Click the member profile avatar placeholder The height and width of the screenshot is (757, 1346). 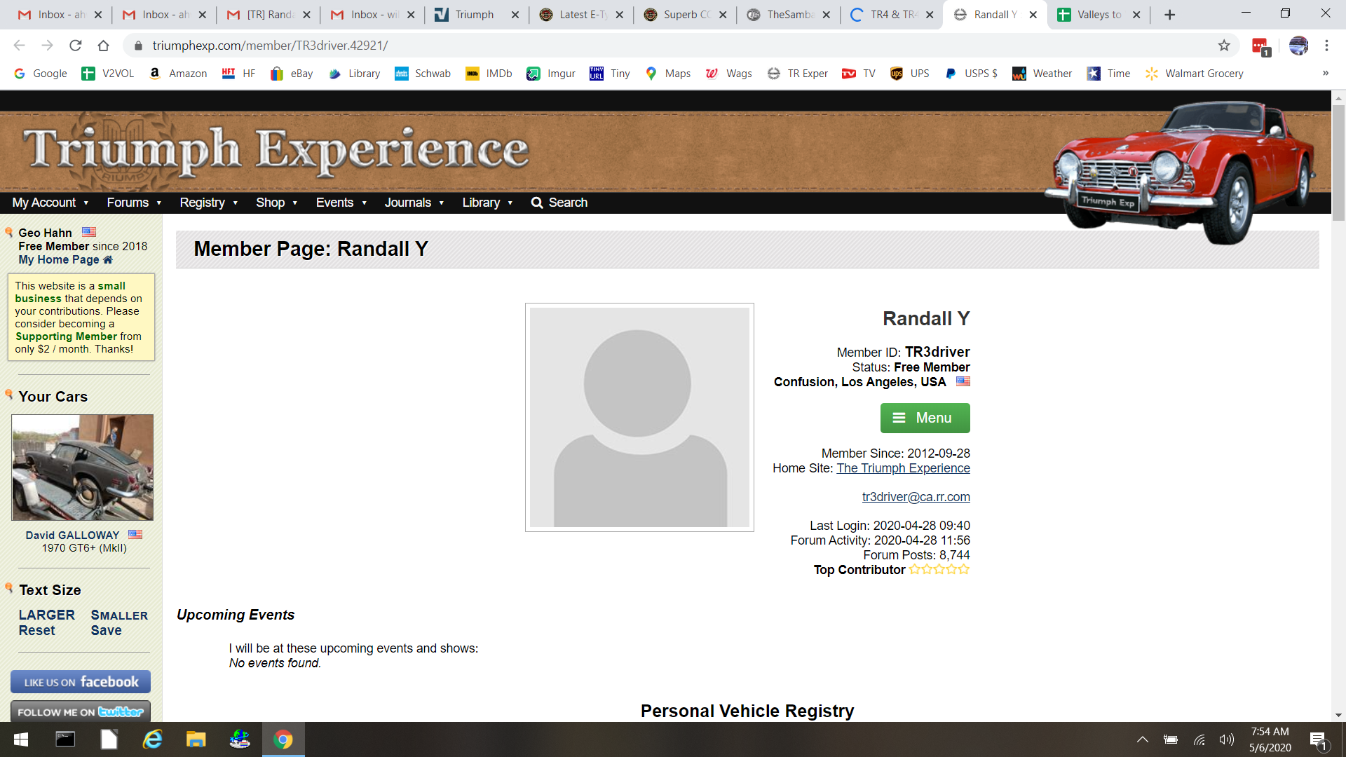pos(639,417)
